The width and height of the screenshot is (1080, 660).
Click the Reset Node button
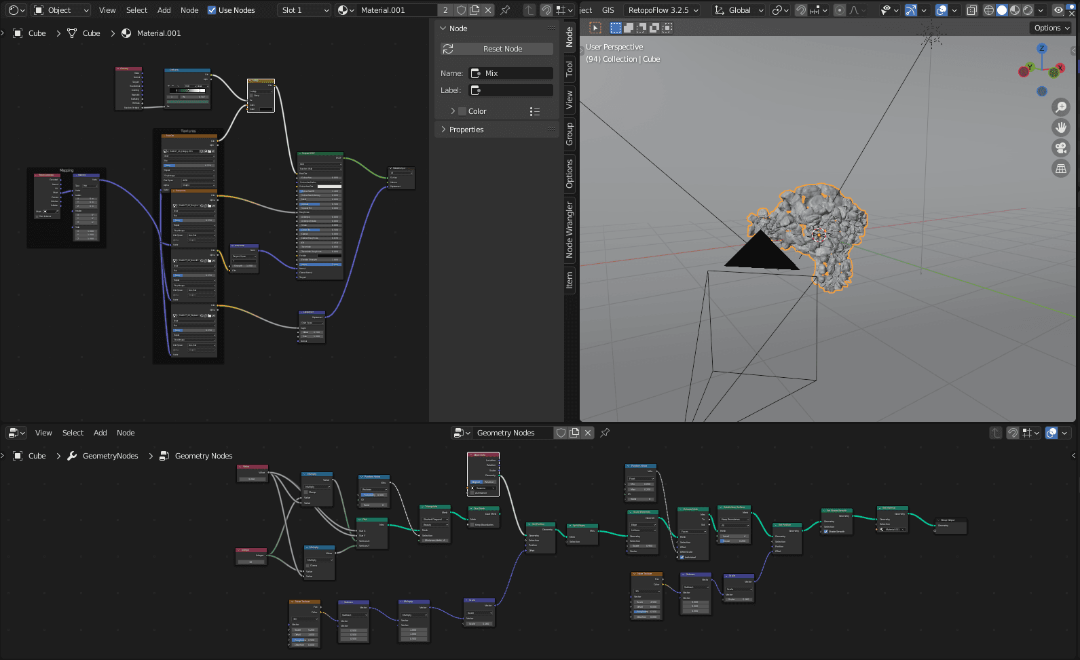[x=496, y=49]
